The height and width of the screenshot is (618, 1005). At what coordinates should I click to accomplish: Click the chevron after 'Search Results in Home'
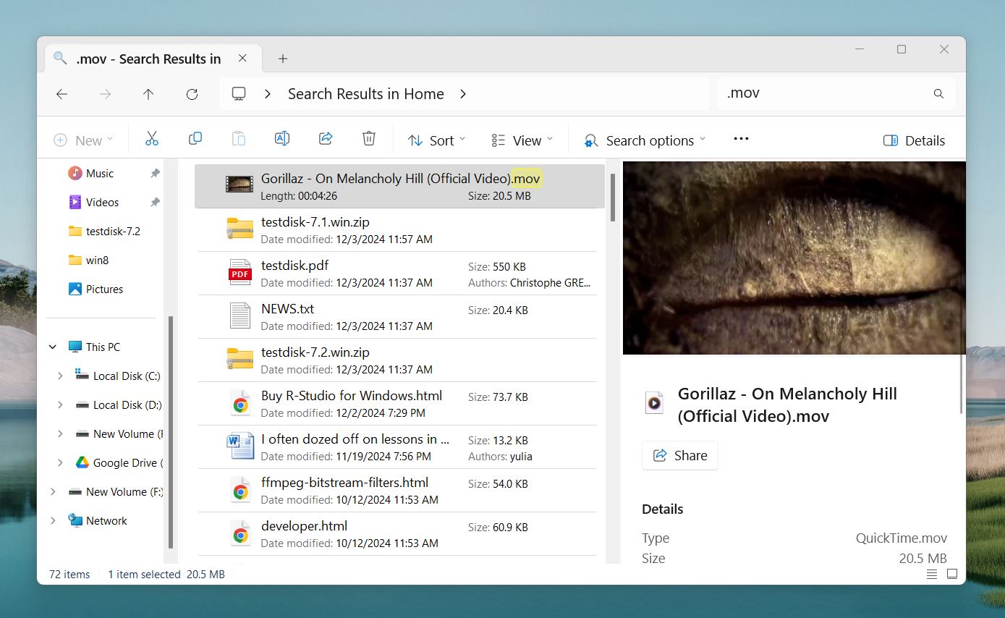pyautogui.click(x=463, y=94)
